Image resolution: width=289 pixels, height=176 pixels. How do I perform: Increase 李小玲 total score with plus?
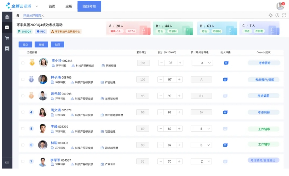click(x=180, y=63)
